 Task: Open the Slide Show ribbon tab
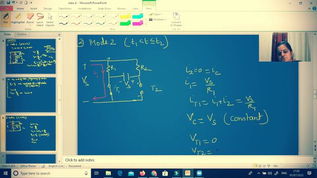105,8
